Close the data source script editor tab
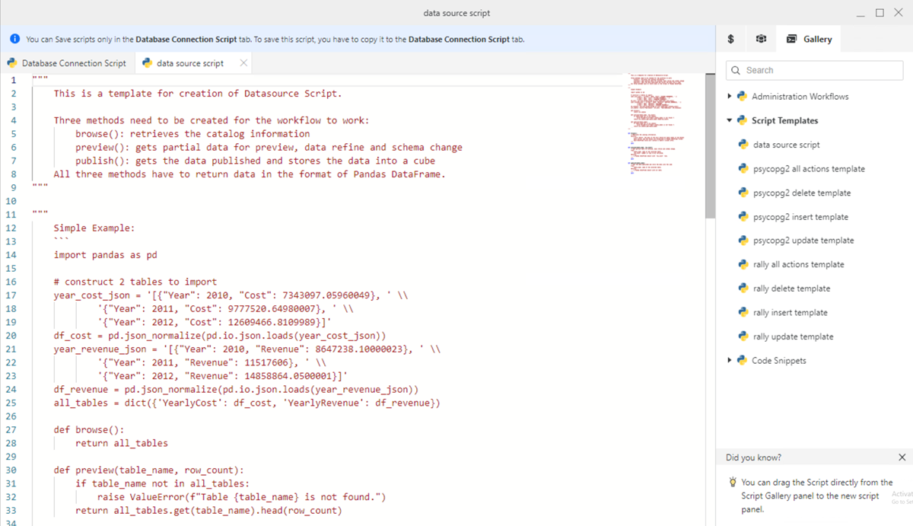The height and width of the screenshot is (526, 913). pos(243,63)
